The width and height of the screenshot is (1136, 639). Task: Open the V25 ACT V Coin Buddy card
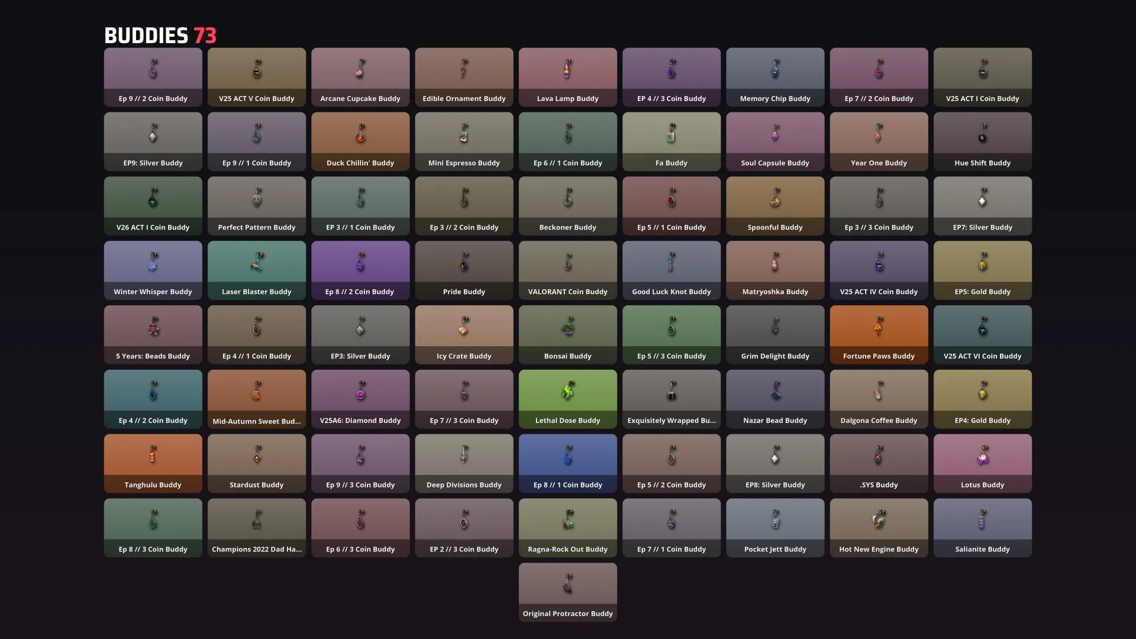pyautogui.click(x=257, y=77)
